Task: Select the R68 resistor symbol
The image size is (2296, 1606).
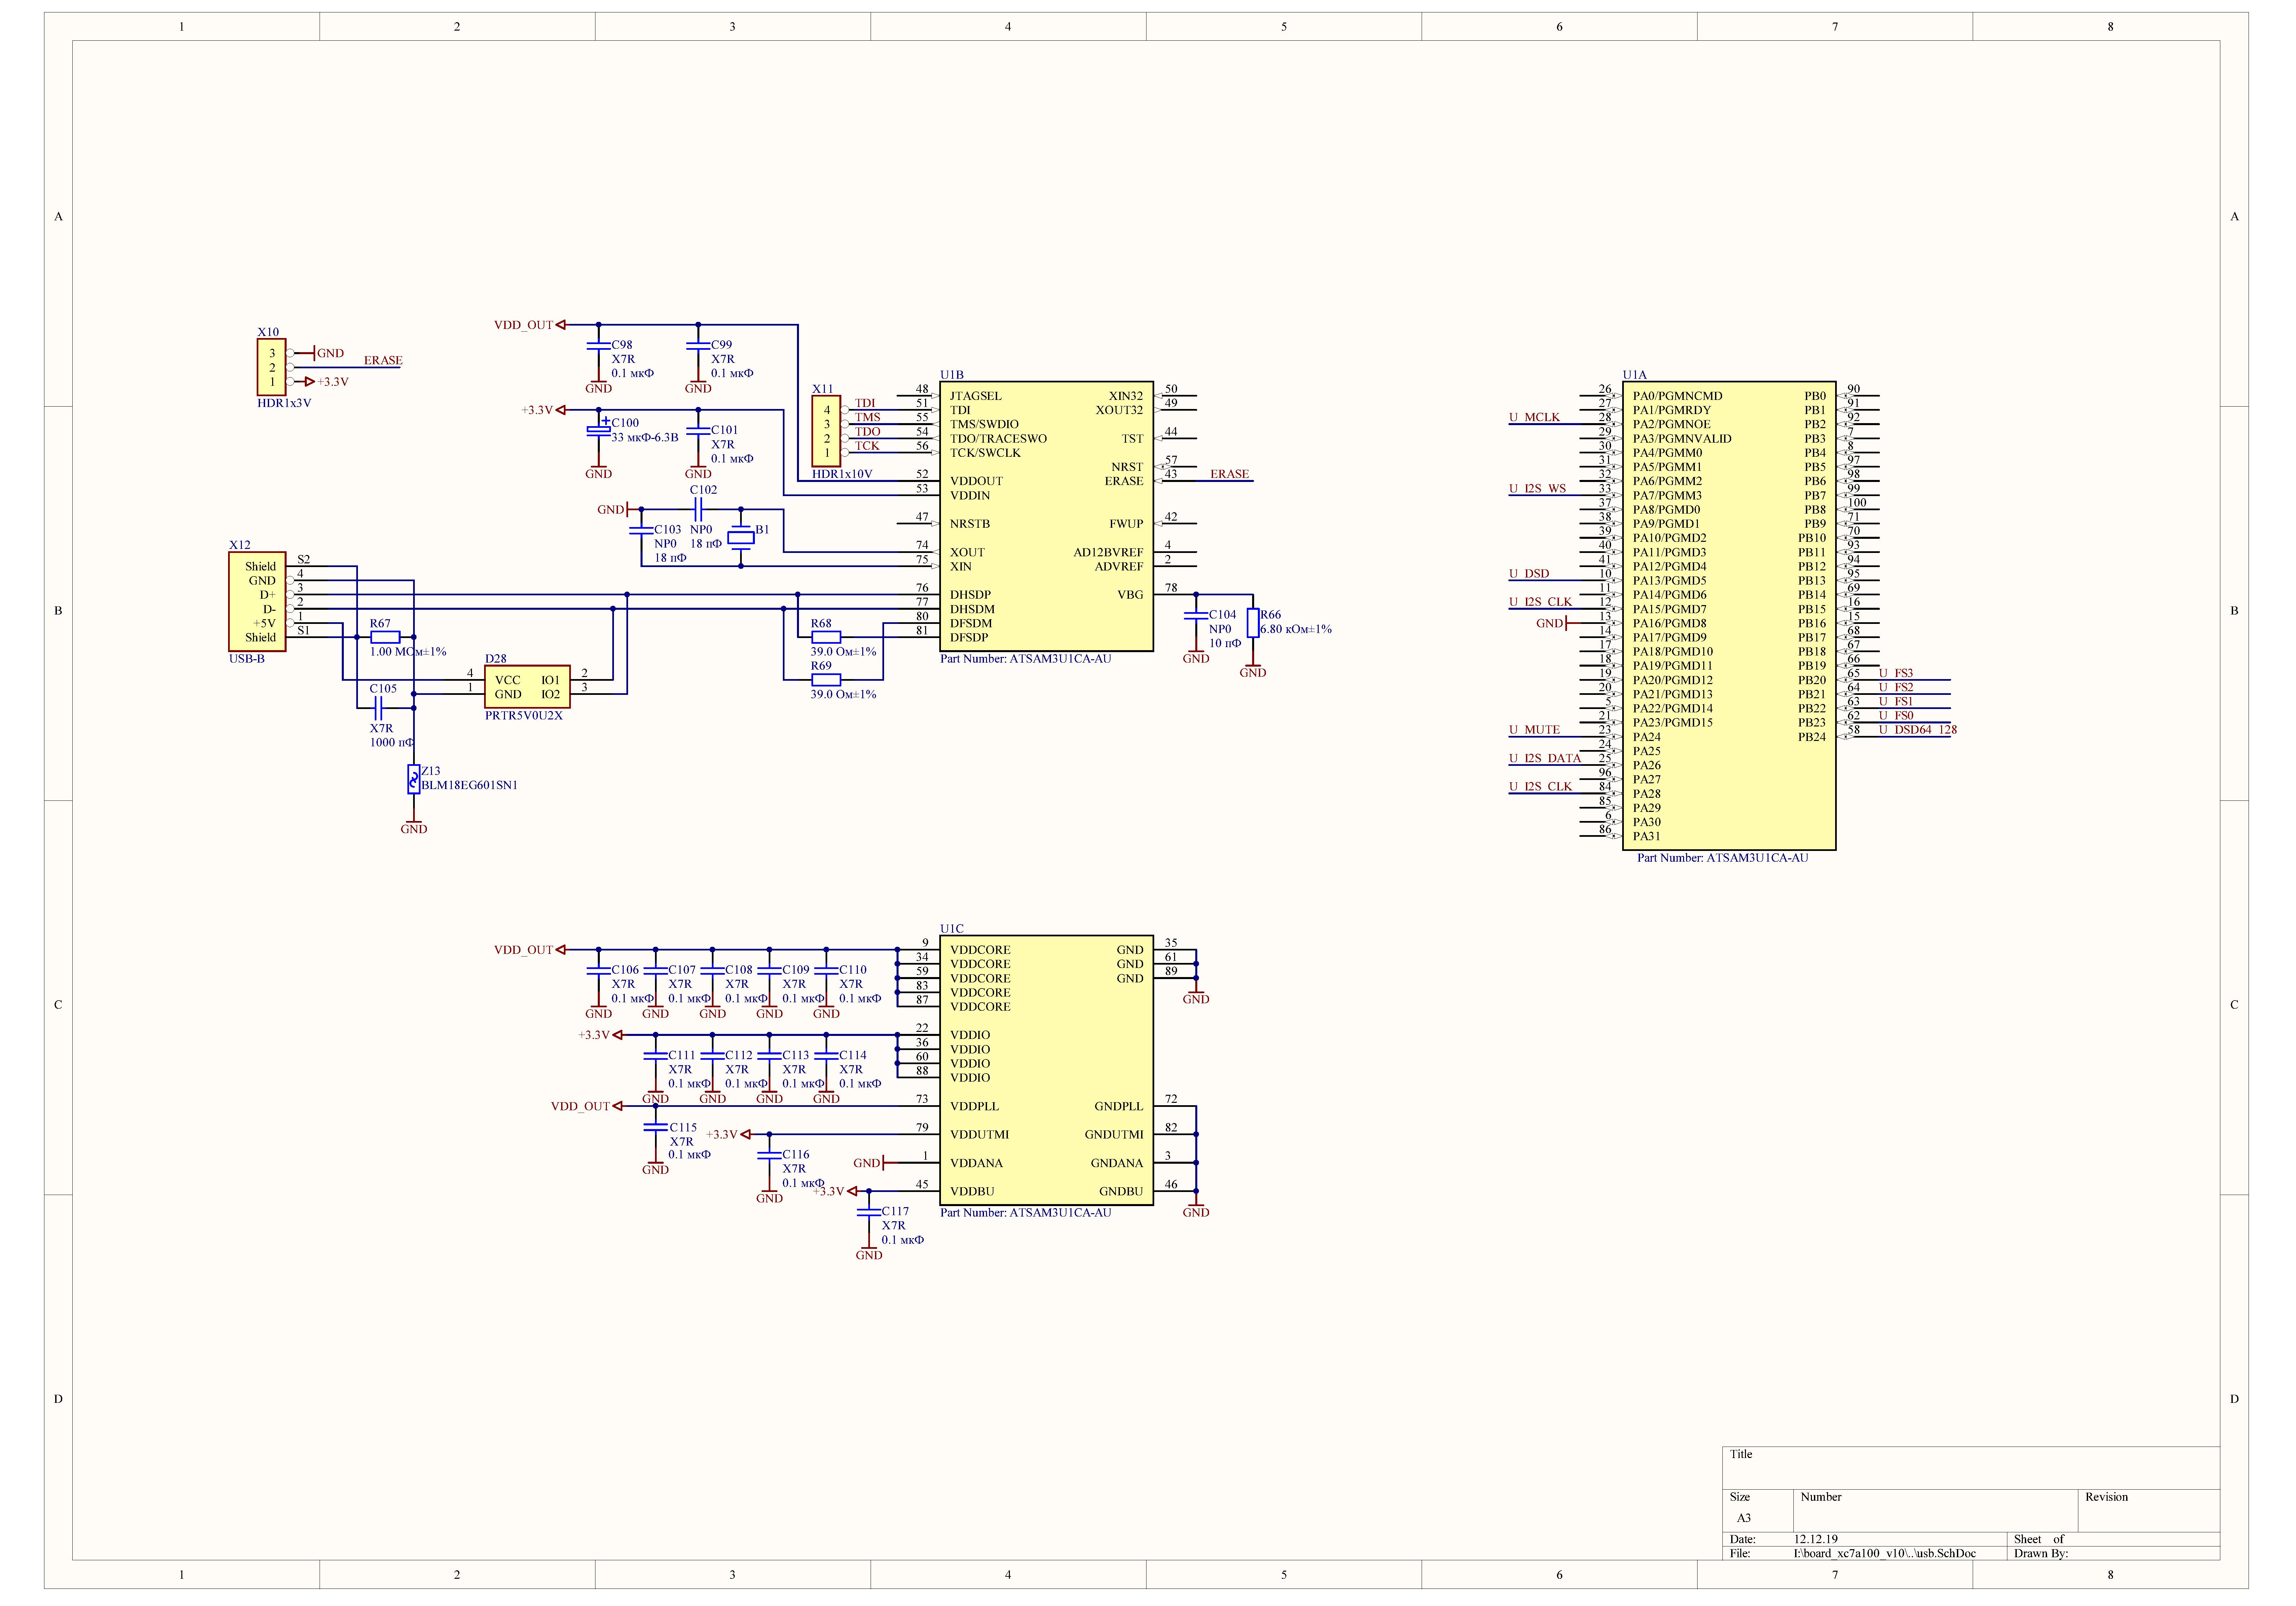Action: pos(826,637)
